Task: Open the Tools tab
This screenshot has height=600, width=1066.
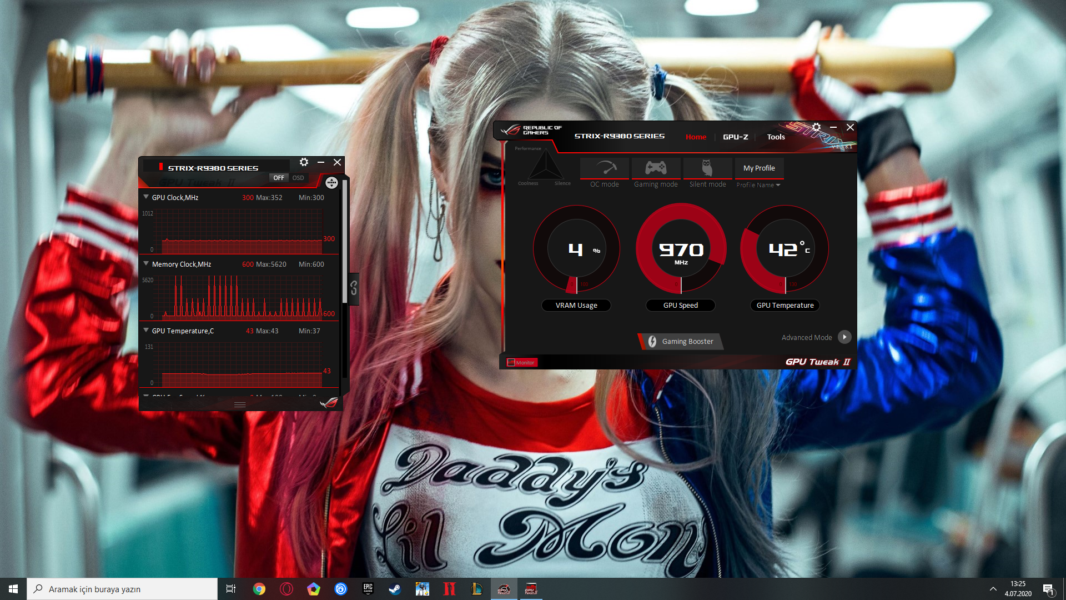Action: click(776, 137)
